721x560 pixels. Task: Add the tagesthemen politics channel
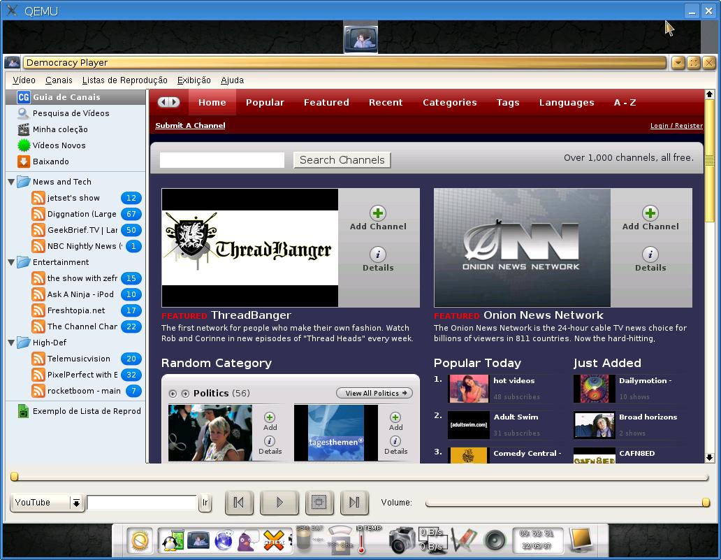click(395, 421)
